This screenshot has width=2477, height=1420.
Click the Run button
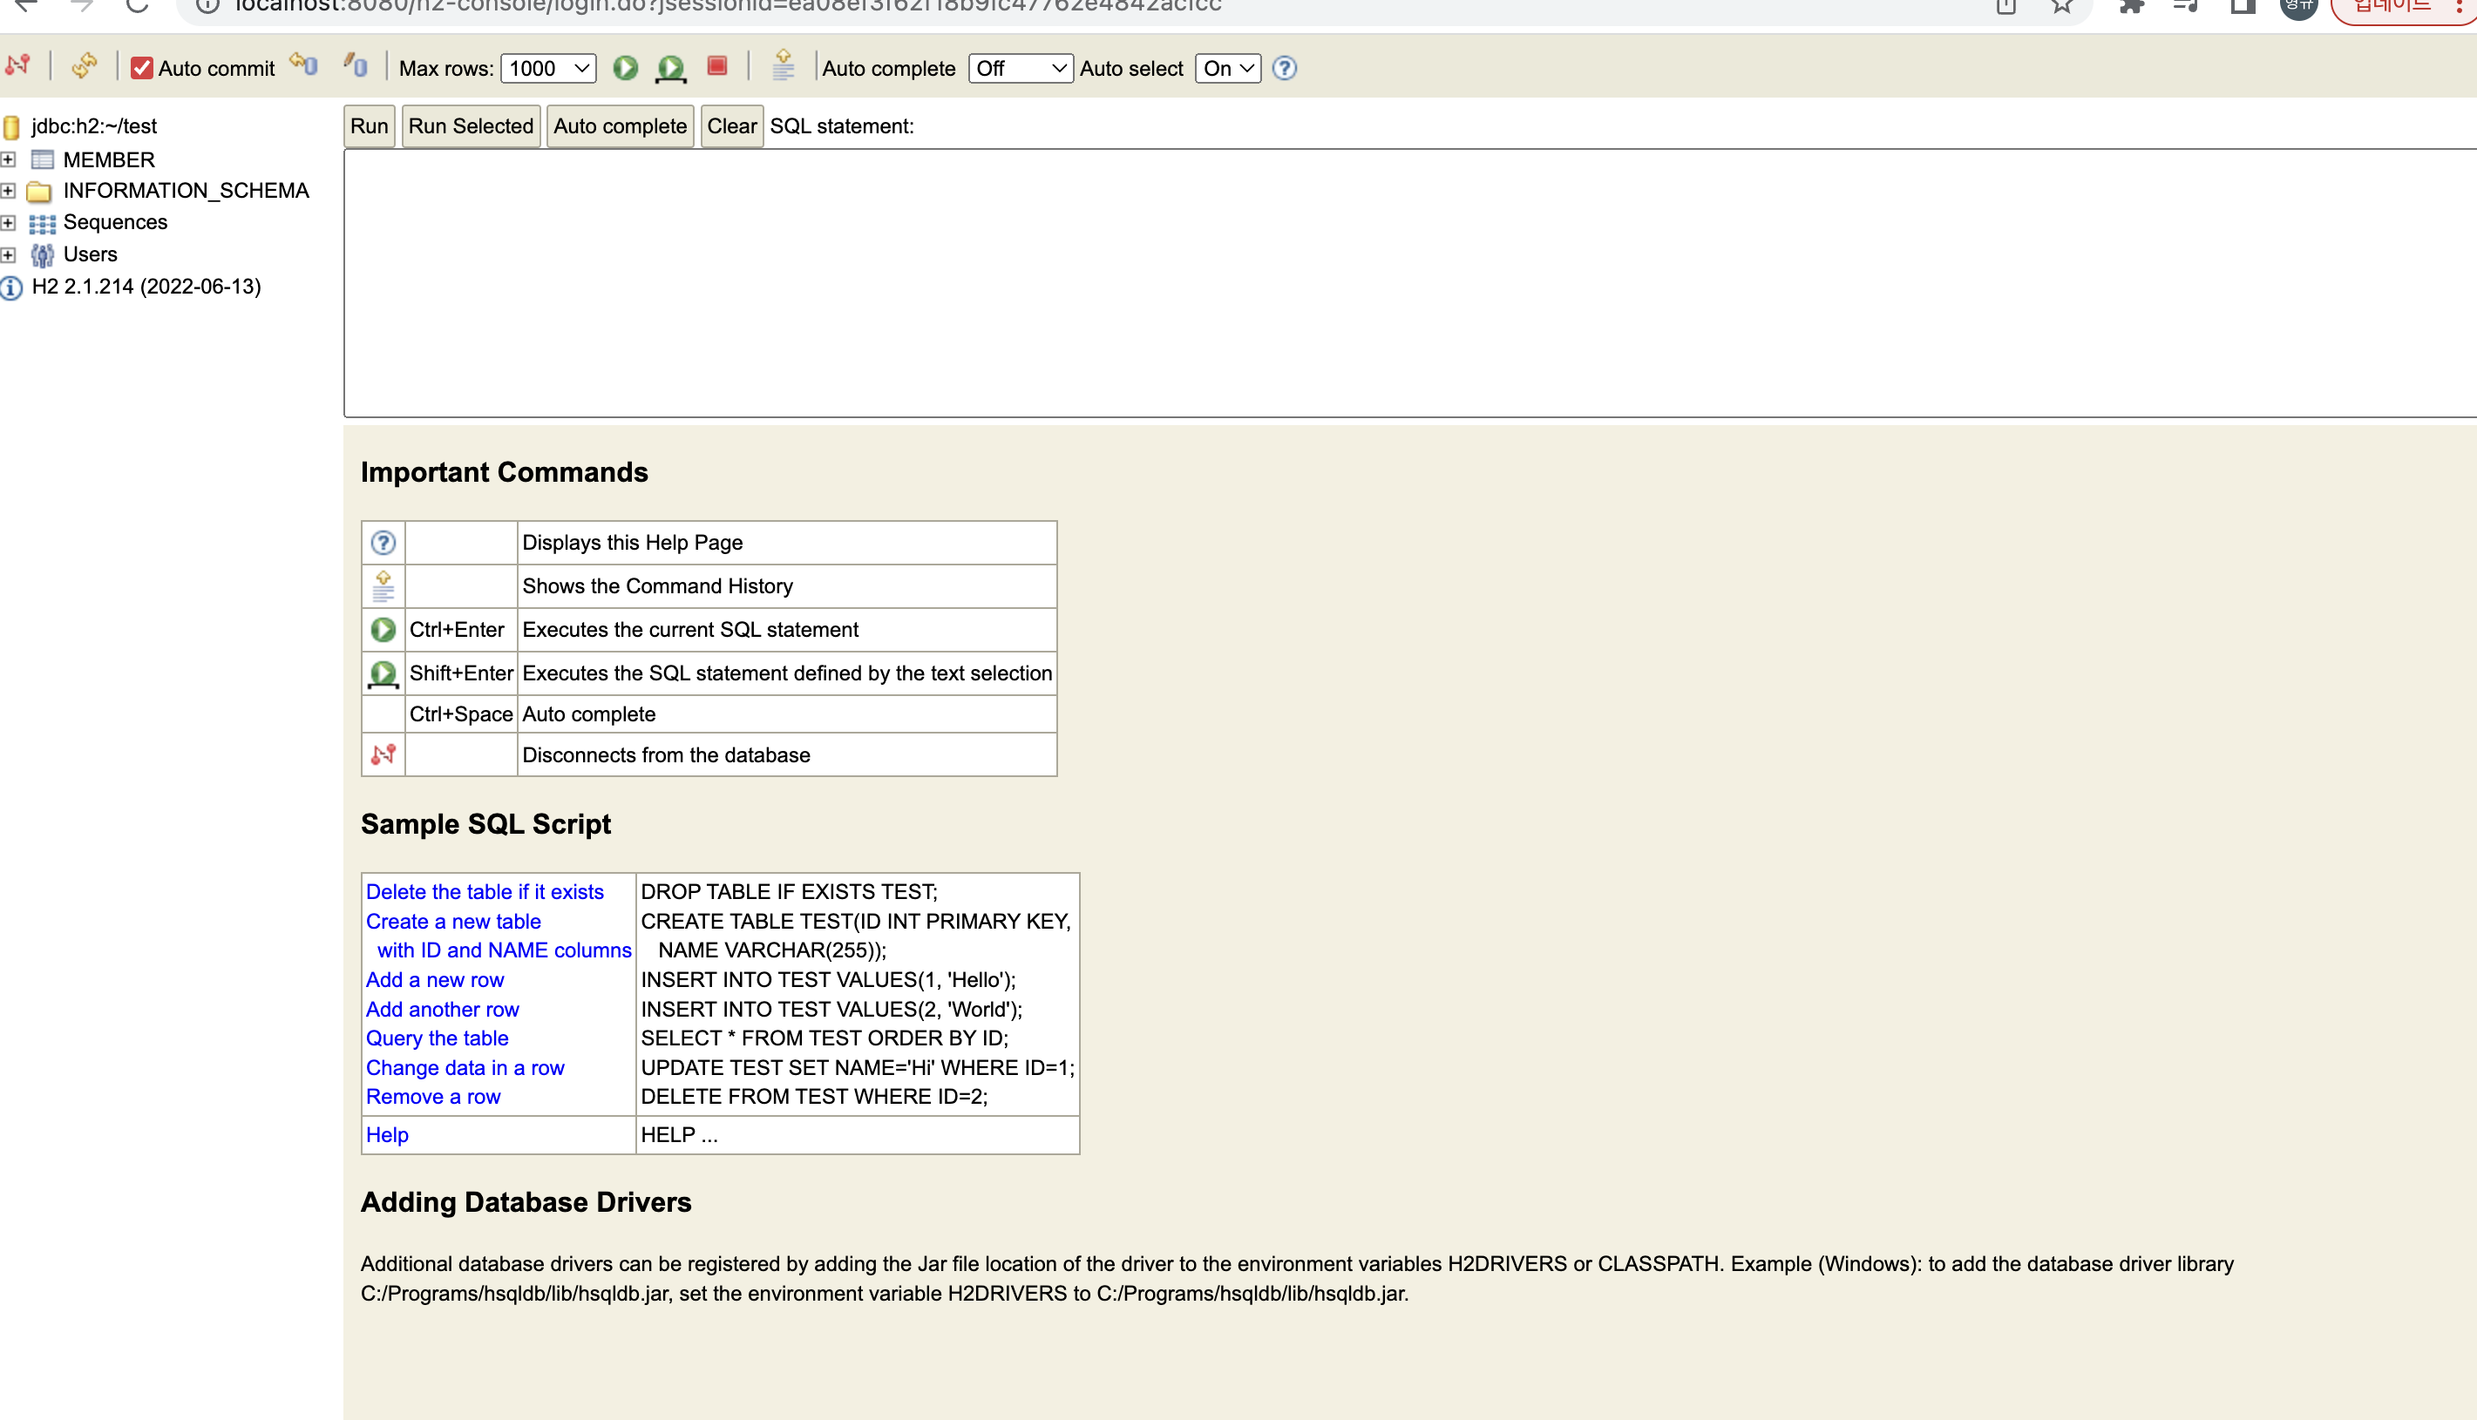pos(370,125)
